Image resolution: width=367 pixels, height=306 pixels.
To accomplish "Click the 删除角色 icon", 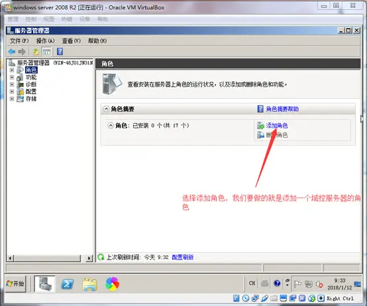I will (260, 135).
